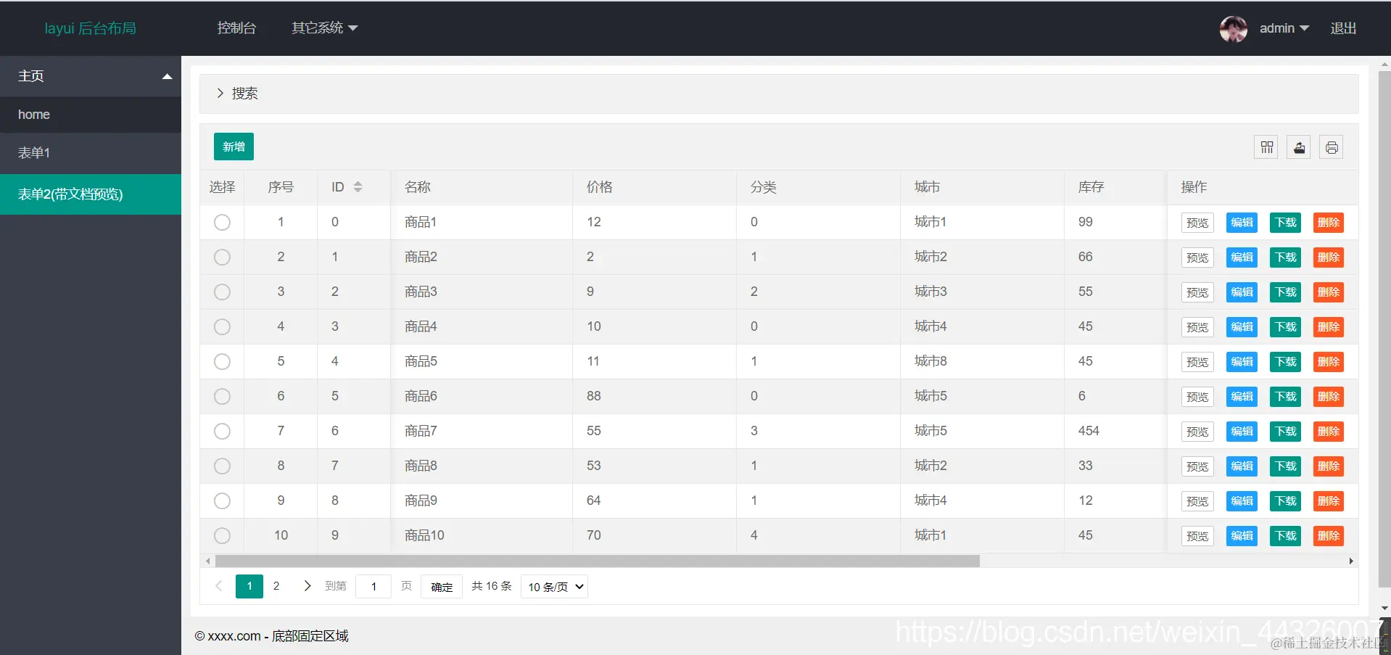This screenshot has width=1391, height=655.
Task: Click 预览 for 商品1 row
Action: (1197, 223)
